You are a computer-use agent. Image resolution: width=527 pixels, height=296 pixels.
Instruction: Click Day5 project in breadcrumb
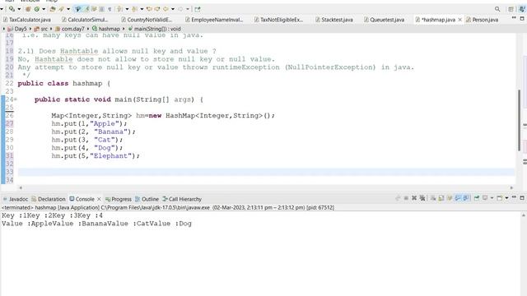pos(17,29)
